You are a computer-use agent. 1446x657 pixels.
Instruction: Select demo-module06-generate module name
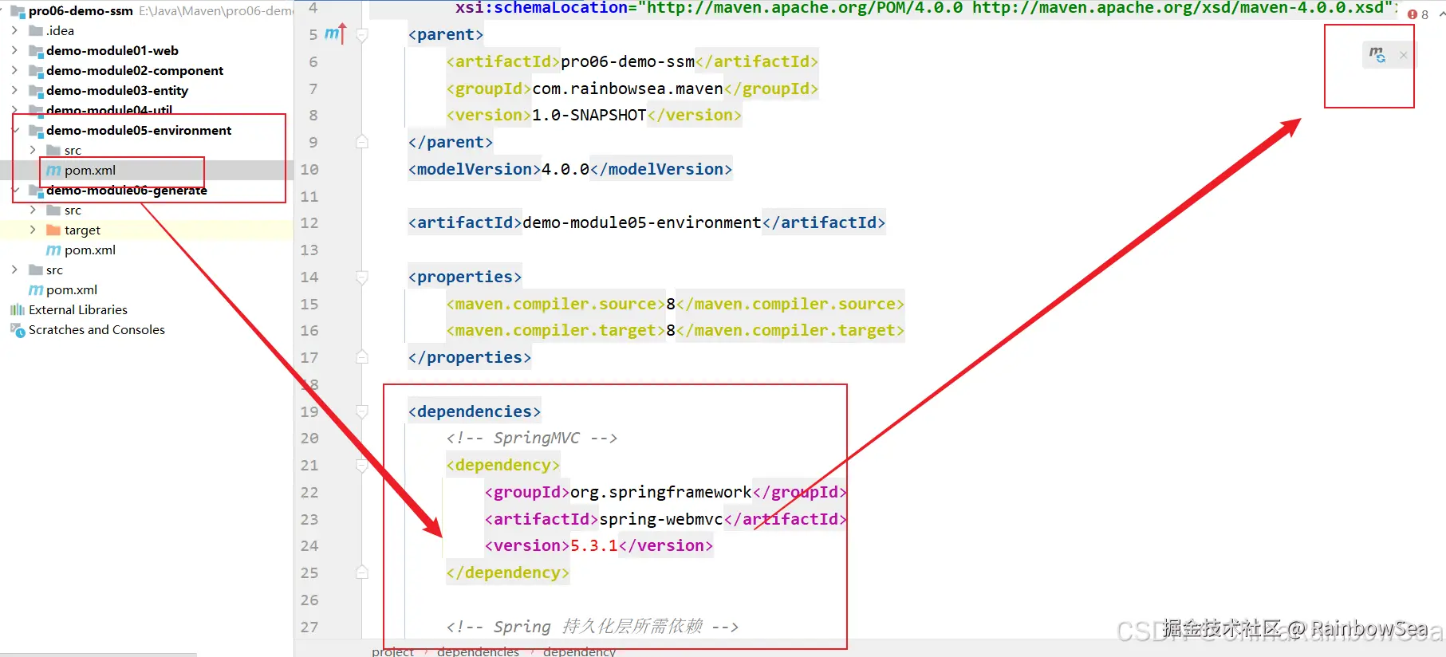point(127,190)
